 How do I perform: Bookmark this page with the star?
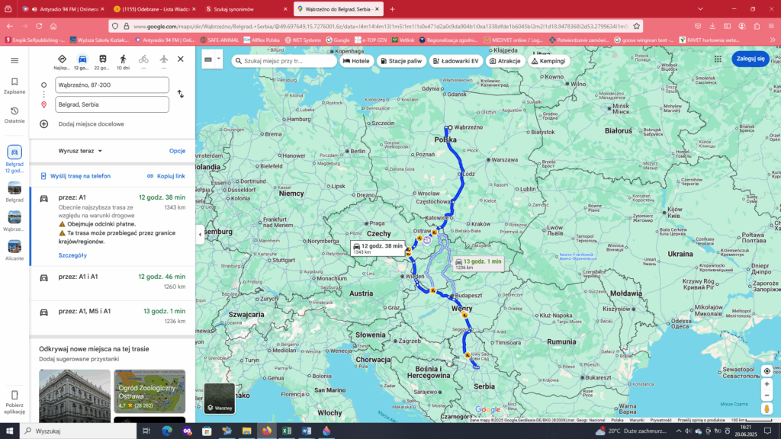tap(637, 26)
